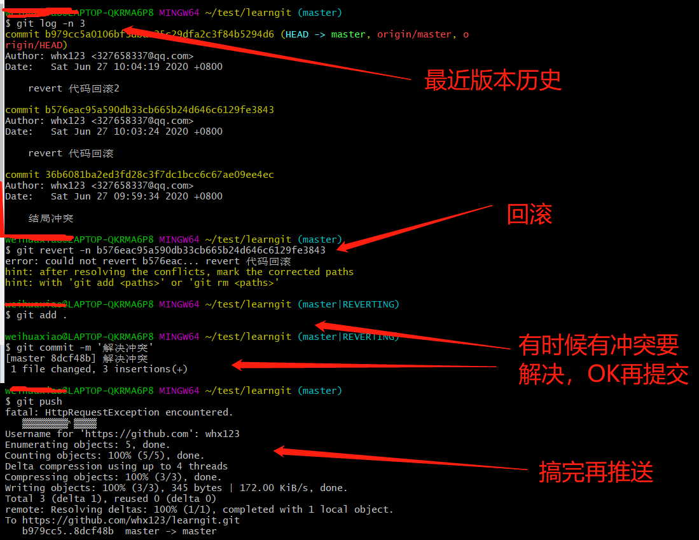Viewport: 699px width, 540px height.
Task: Click the 'fatal: HttpRequestException encountered.' line
Action: (x=119, y=412)
